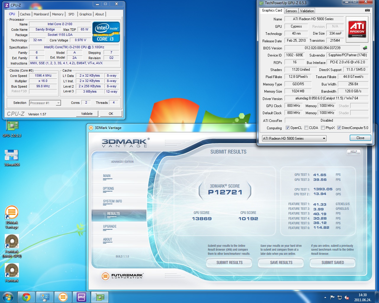Open the Memory tab in CPU-Z
The image size is (379, 303).
(58, 14)
